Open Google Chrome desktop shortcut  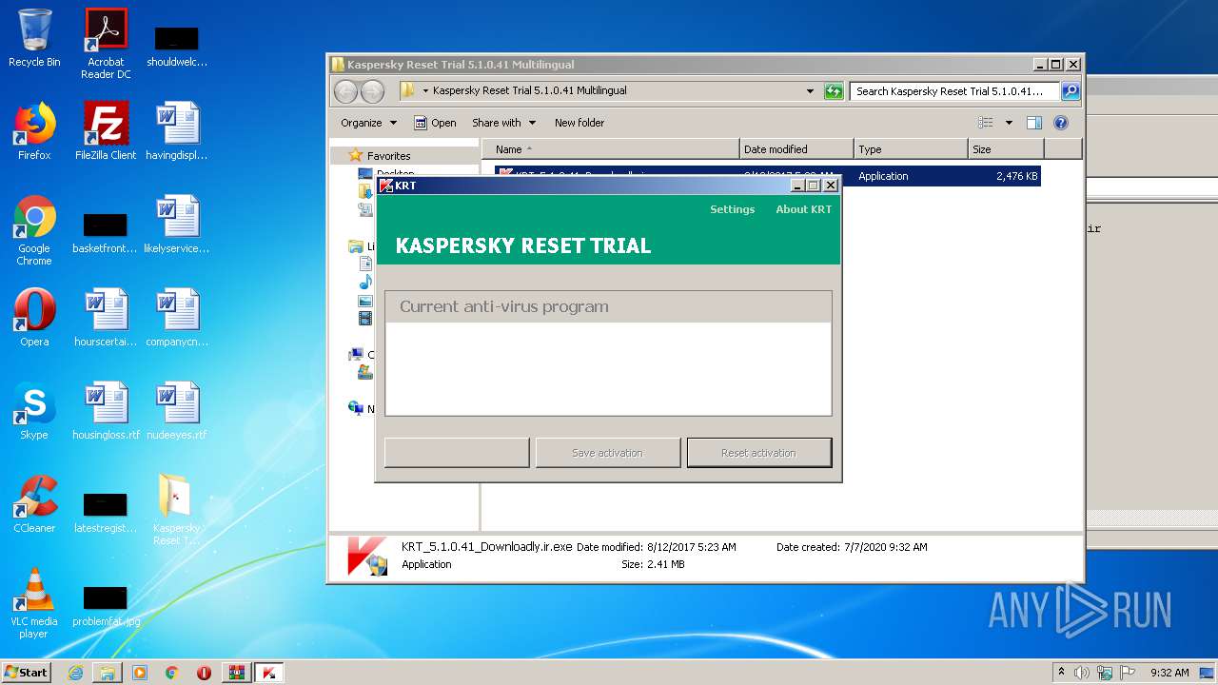[34, 230]
